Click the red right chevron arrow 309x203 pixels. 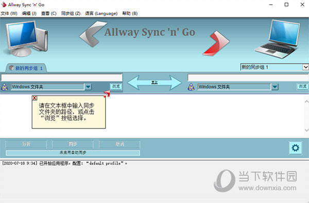(216, 44)
